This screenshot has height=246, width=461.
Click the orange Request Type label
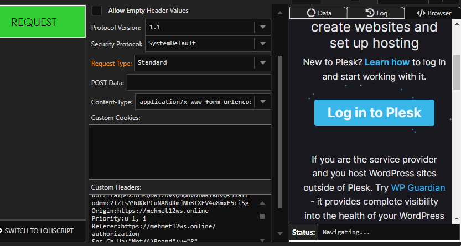point(111,64)
